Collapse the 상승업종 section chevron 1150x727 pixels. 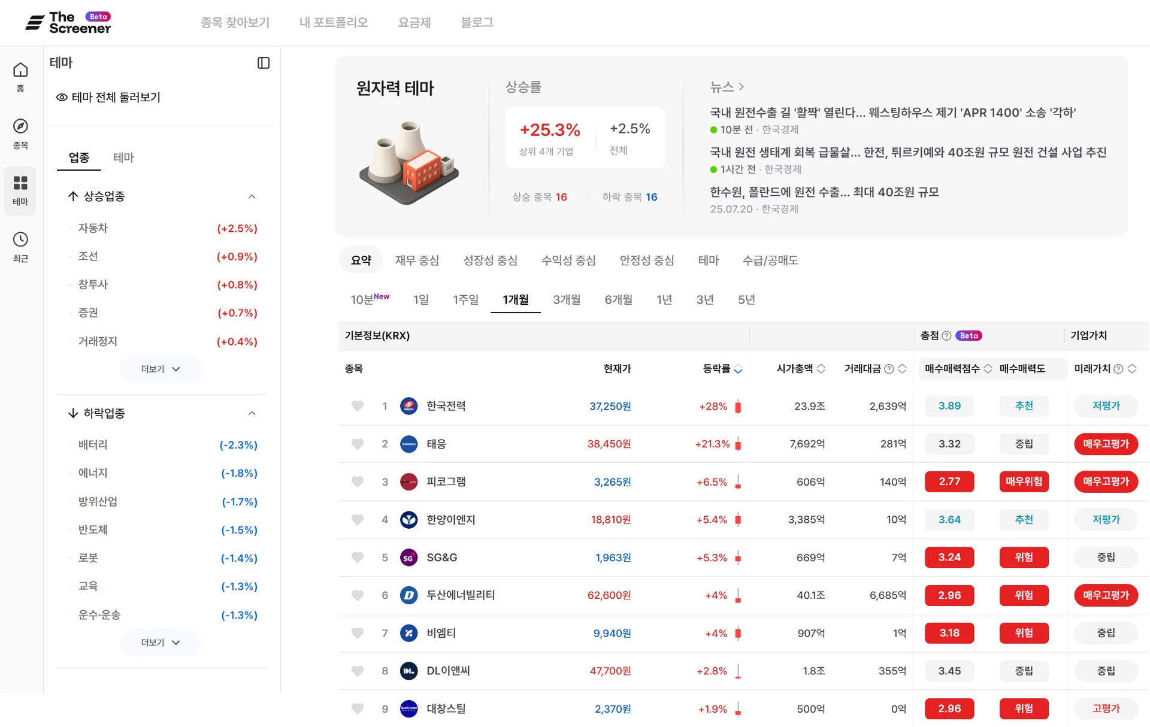click(252, 196)
